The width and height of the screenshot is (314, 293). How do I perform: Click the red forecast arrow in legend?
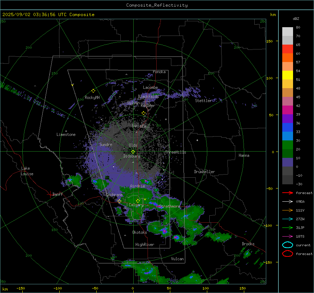287,193
